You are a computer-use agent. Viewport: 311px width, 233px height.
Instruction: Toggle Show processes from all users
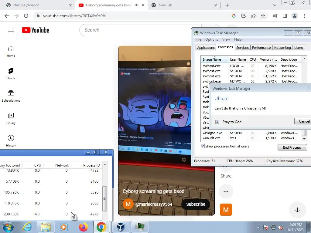(x=203, y=146)
